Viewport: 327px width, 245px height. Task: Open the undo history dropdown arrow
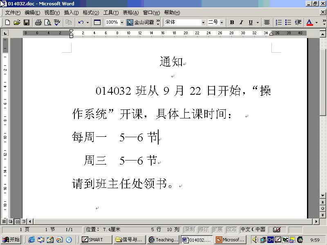[x=87, y=22]
